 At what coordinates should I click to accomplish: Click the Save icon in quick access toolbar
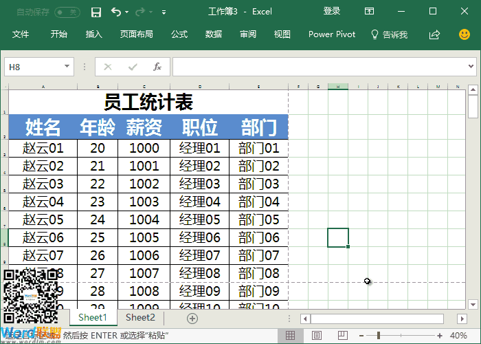click(96, 12)
